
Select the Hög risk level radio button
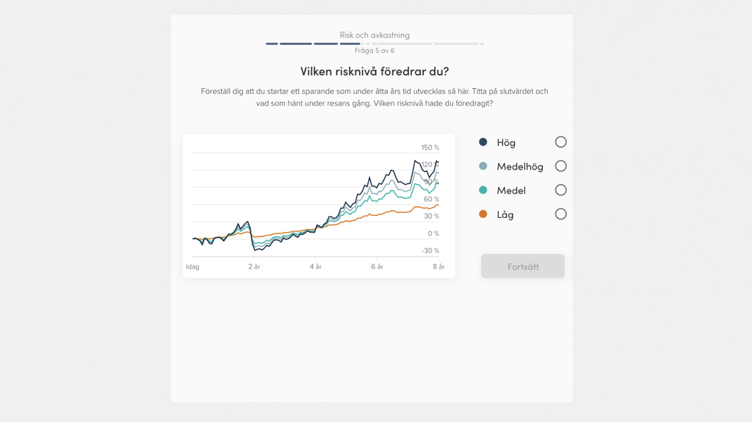tap(560, 142)
